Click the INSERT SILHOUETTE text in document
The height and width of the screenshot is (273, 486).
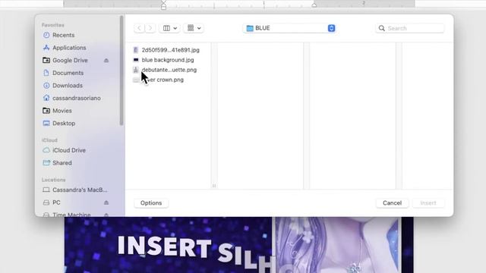tap(197, 254)
